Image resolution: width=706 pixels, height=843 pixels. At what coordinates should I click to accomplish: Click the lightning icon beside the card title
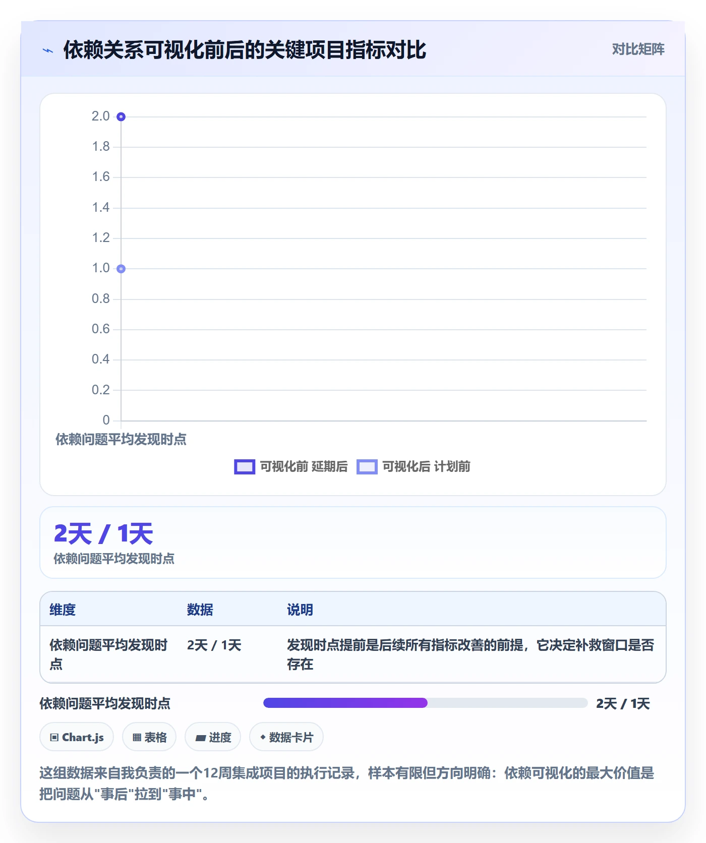tap(48, 50)
